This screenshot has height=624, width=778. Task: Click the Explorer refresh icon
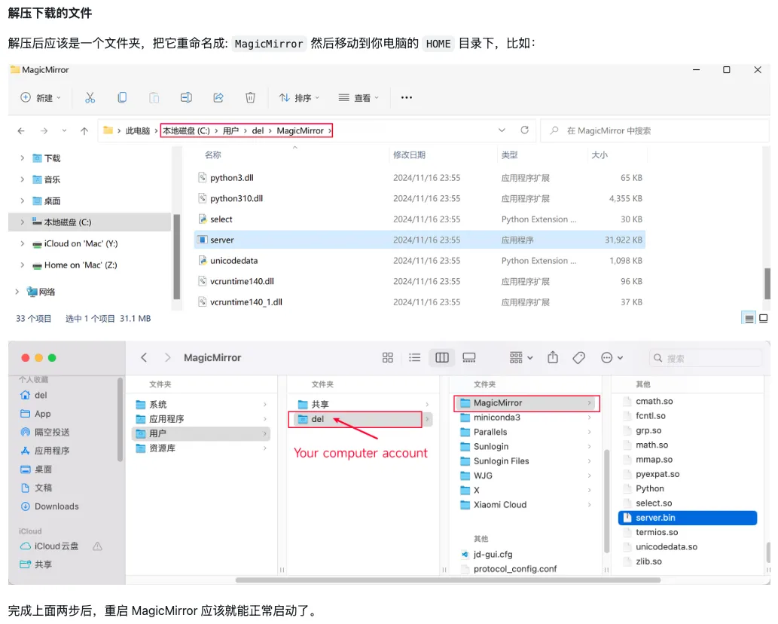524,130
